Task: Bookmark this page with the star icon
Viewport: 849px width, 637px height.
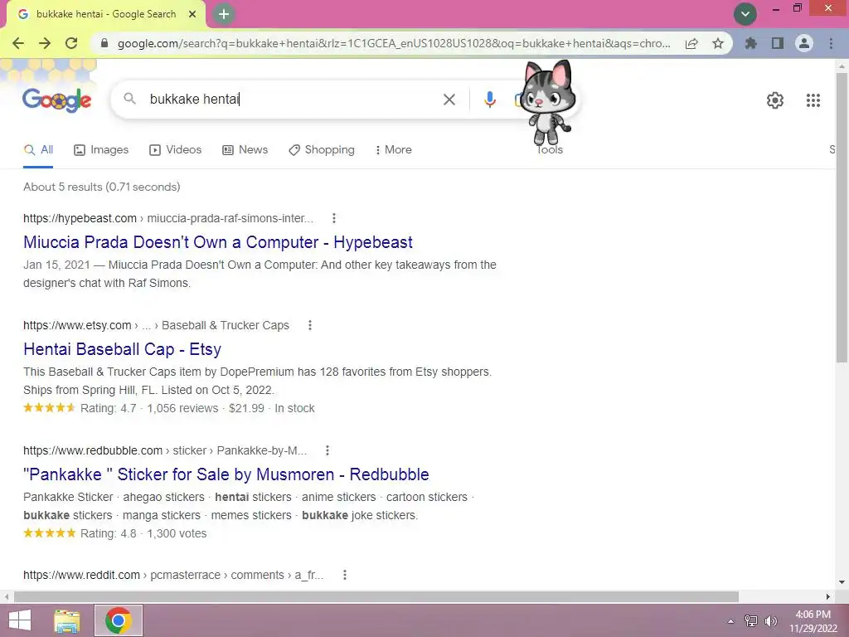Action: pos(718,43)
